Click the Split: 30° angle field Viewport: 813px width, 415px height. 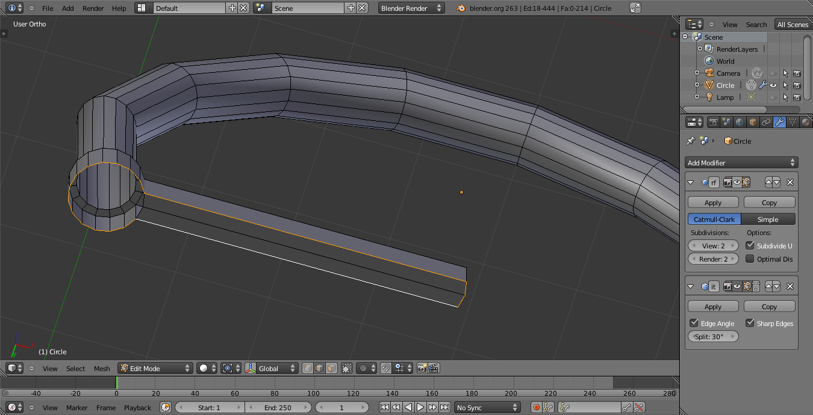[713, 336]
